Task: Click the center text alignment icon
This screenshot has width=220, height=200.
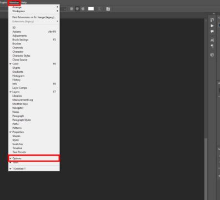Action: tap(77, 9)
